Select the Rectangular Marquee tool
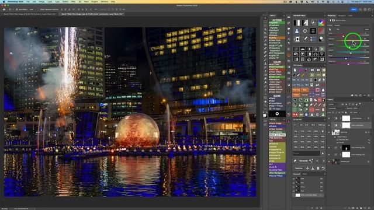Viewport: 374px width, 210px height. pos(265,22)
